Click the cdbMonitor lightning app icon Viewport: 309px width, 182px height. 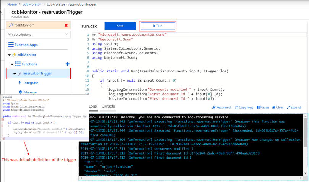14,55
